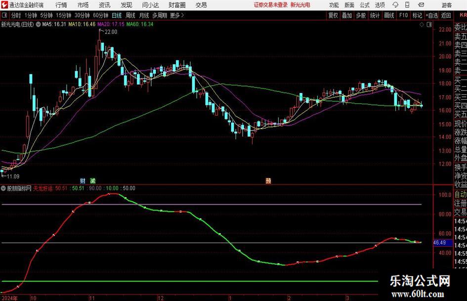This screenshot has width=467, height=301.
Task: Click the 标记 mark button
Action: (x=417, y=15)
